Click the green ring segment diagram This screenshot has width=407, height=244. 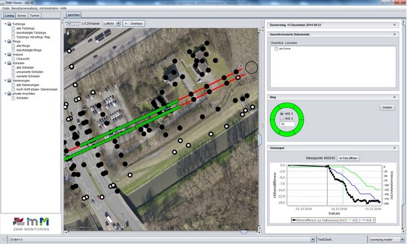[x=287, y=119]
